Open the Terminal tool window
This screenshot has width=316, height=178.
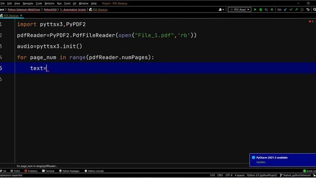48,171
